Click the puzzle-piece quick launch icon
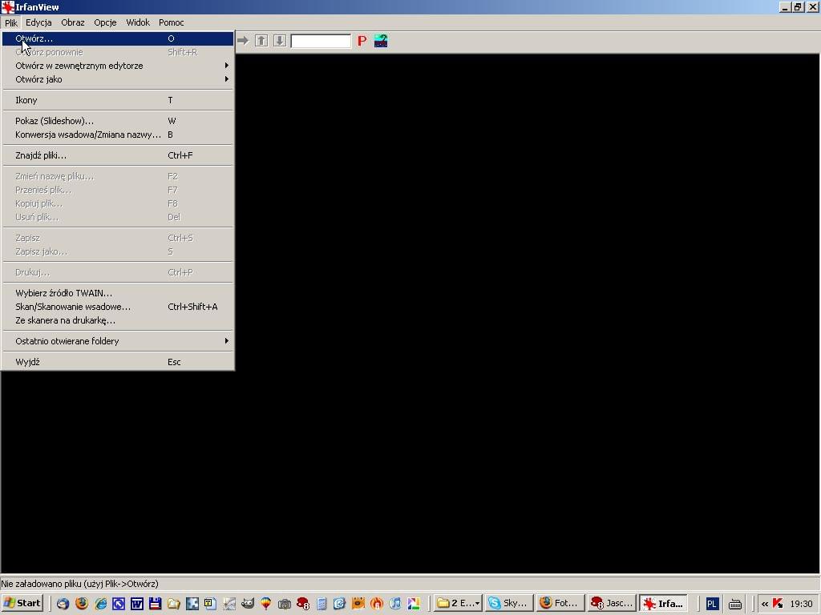This screenshot has height=615, width=821. point(192,604)
